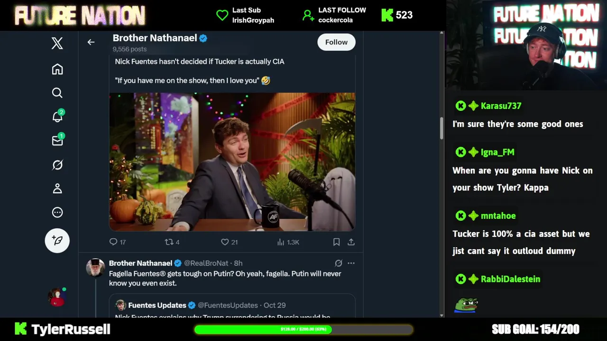Click the verified badge next to Brother Nathanael header
Screen dimensions: 607x341
(x=203, y=38)
